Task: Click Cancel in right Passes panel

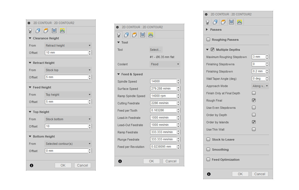Action: tap(260, 174)
